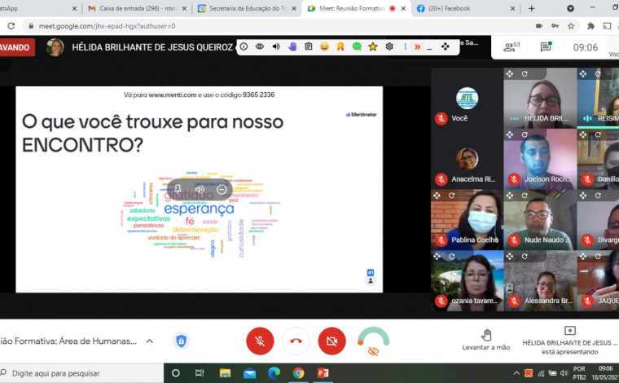Open the meeting chat panel
Image resolution: width=619 pixels, height=383 pixels.
click(x=546, y=47)
